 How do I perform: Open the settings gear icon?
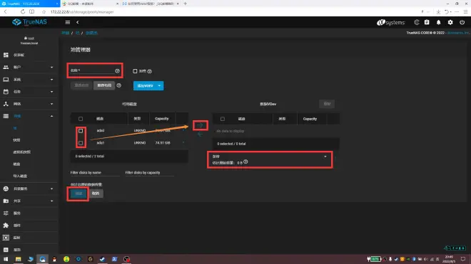coord(450,22)
